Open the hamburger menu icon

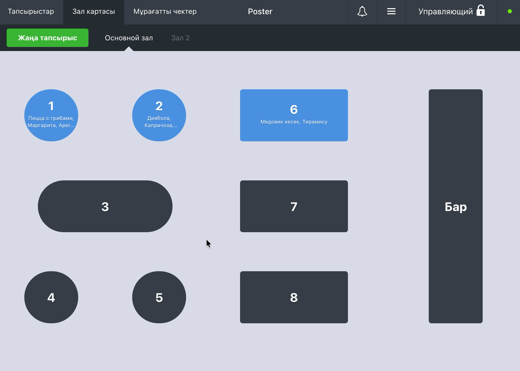pyautogui.click(x=391, y=11)
